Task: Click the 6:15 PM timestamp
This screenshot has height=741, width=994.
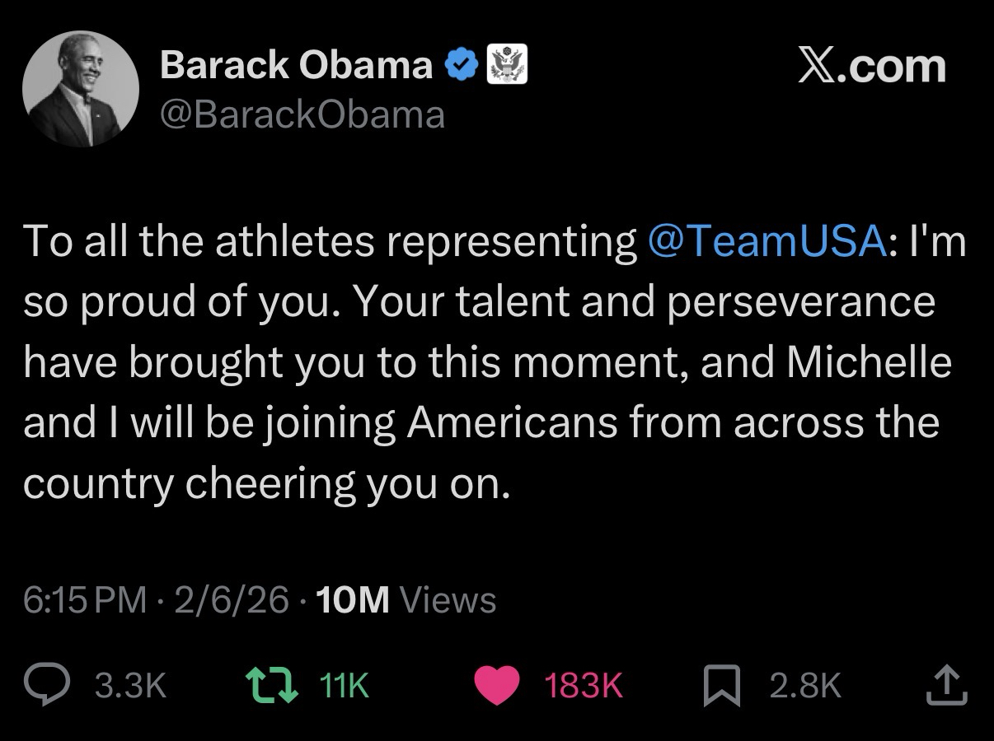Action: [x=85, y=600]
